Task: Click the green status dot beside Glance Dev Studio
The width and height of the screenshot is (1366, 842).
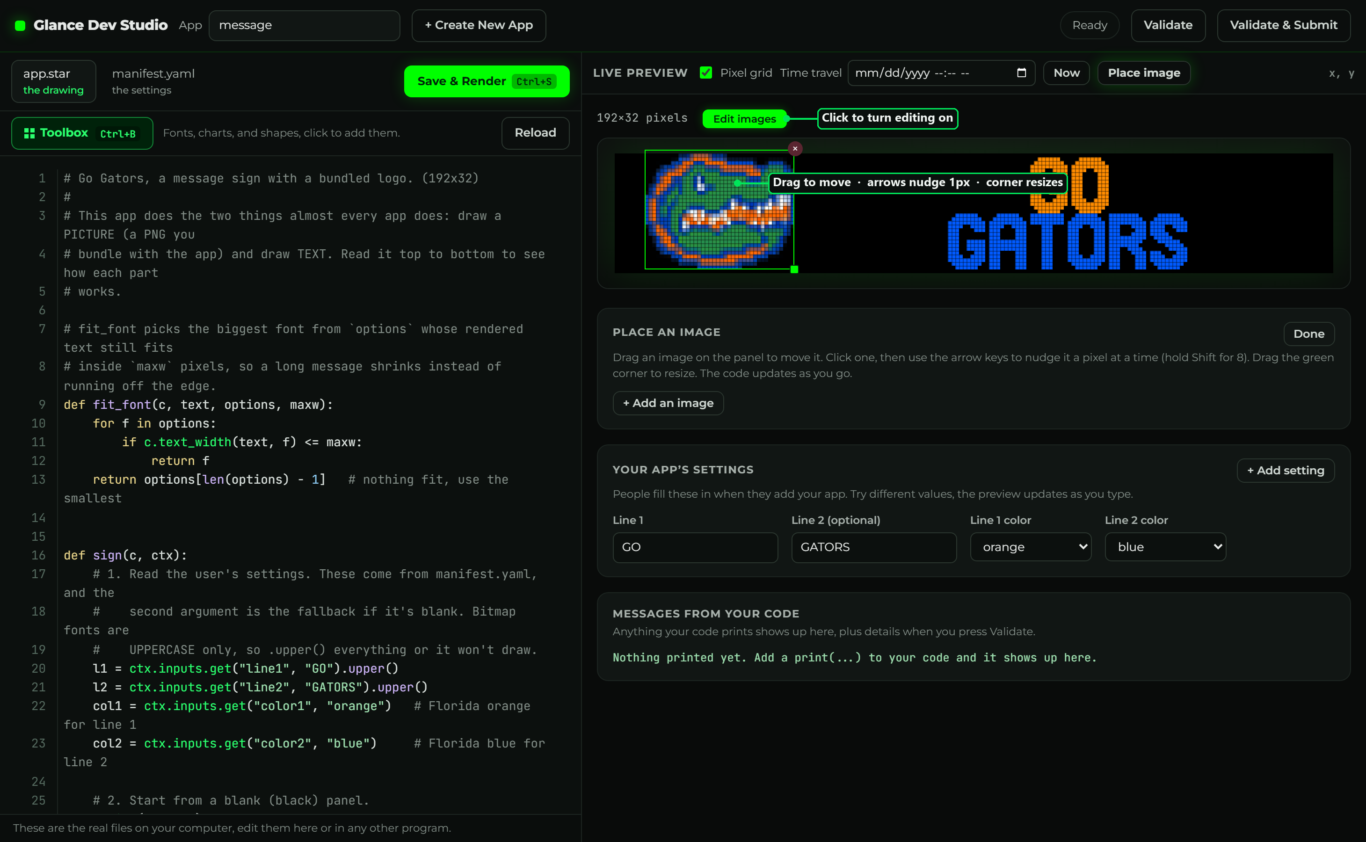Action: [x=20, y=26]
